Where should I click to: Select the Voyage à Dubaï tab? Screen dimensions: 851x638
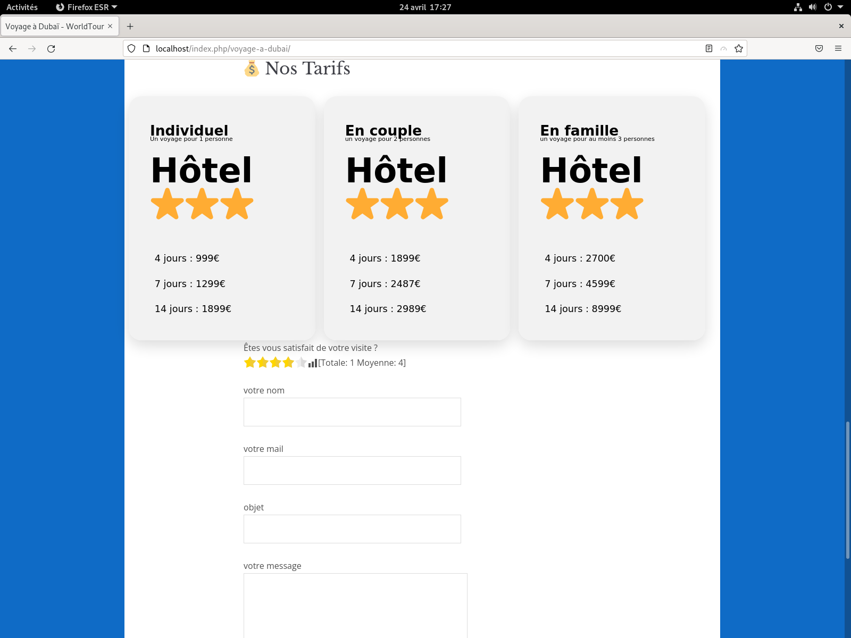[x=55, y=27]
